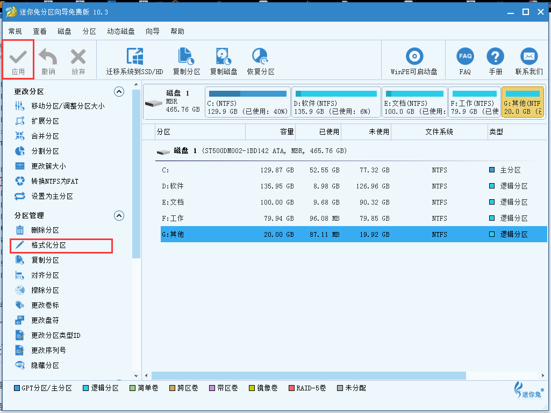Open Migrate OS to SSD/HD (迁移系统到SSD/HD) wizard
This screenshot has height=413, width=551.
134,61
